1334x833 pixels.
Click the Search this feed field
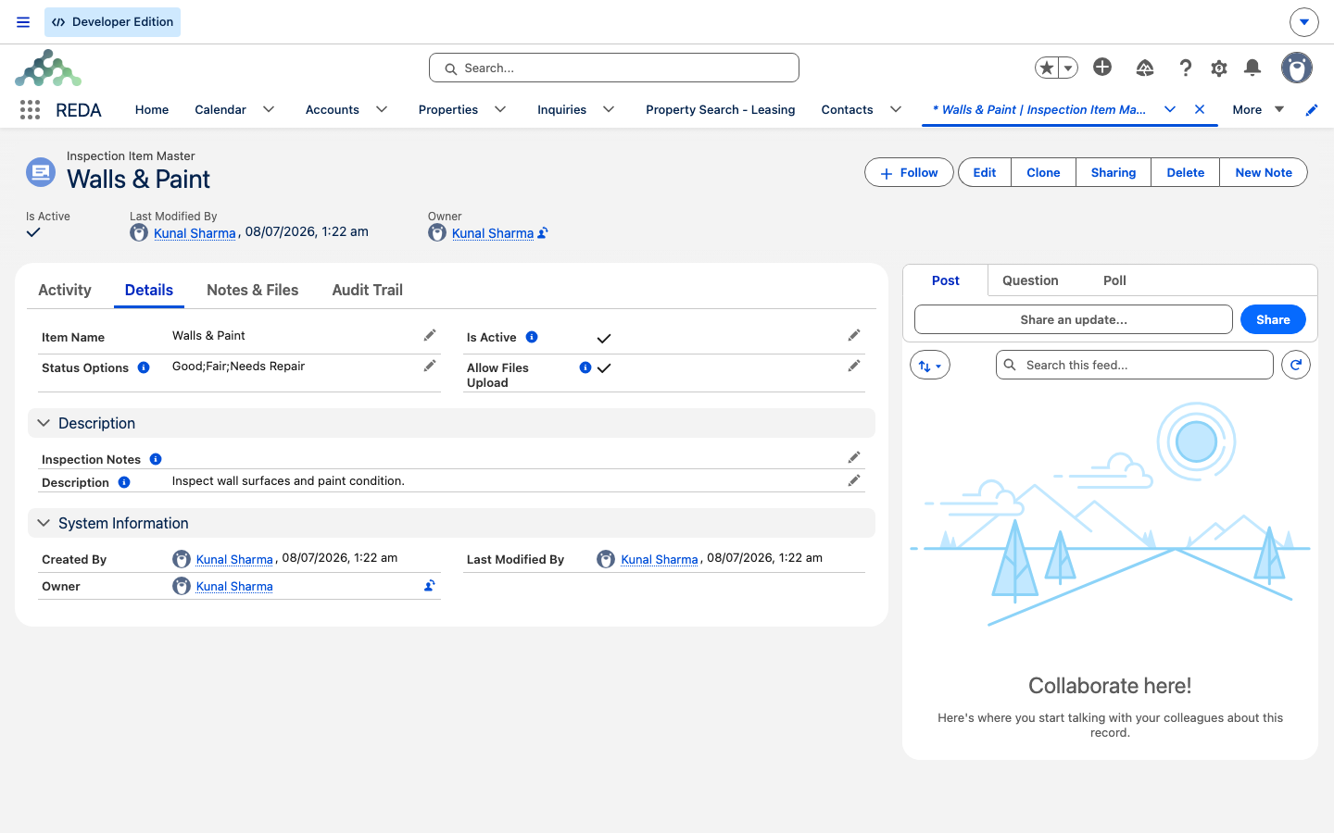[x=1135, y=365]
